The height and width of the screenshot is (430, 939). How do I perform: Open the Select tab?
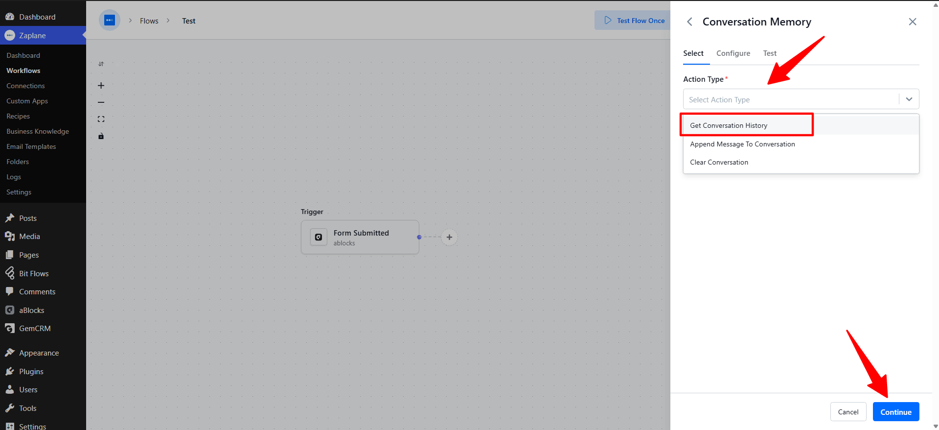pos(693,53)
